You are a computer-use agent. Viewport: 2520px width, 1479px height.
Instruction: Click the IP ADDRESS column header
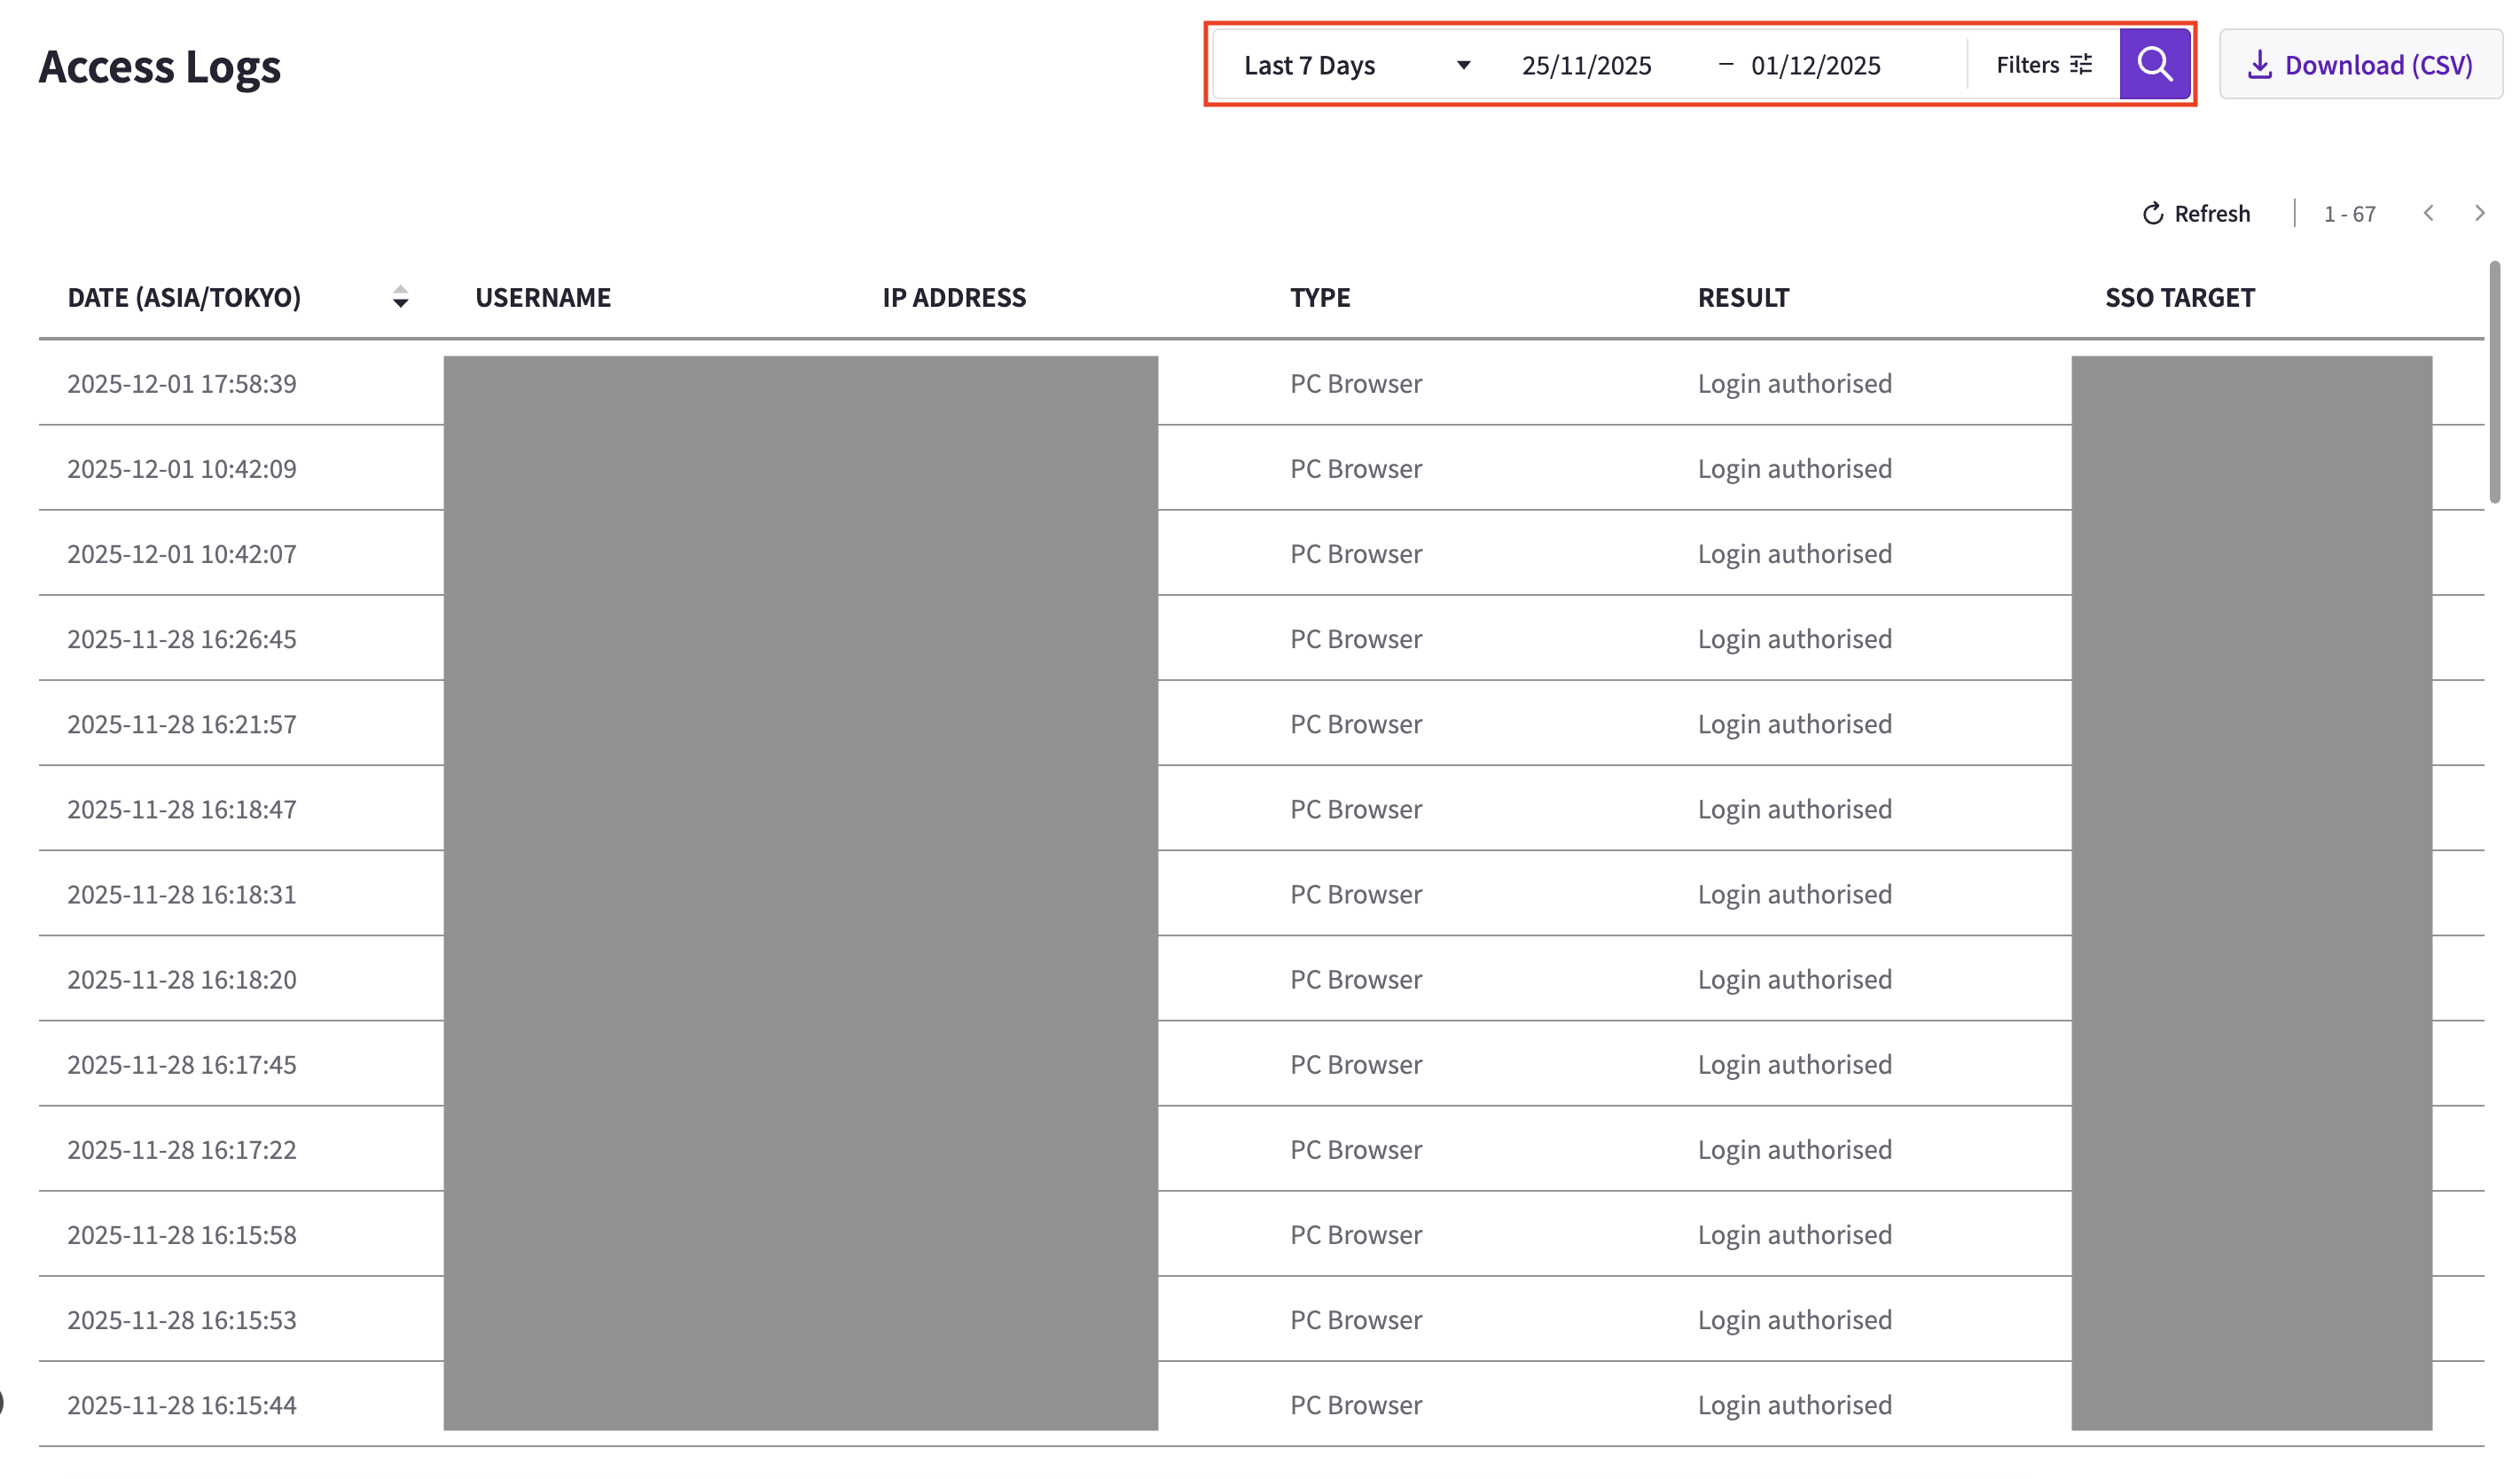pos(954,298)
